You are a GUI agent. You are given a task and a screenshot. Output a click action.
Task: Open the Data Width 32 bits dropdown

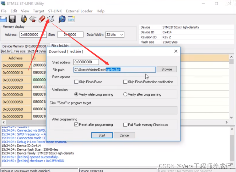[115, 35]
